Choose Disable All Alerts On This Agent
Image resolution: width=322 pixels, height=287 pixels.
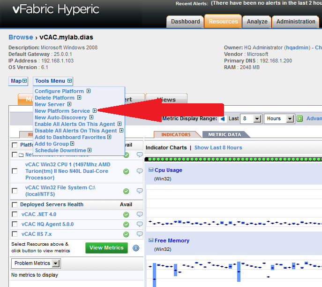click(x=75, y=131)
